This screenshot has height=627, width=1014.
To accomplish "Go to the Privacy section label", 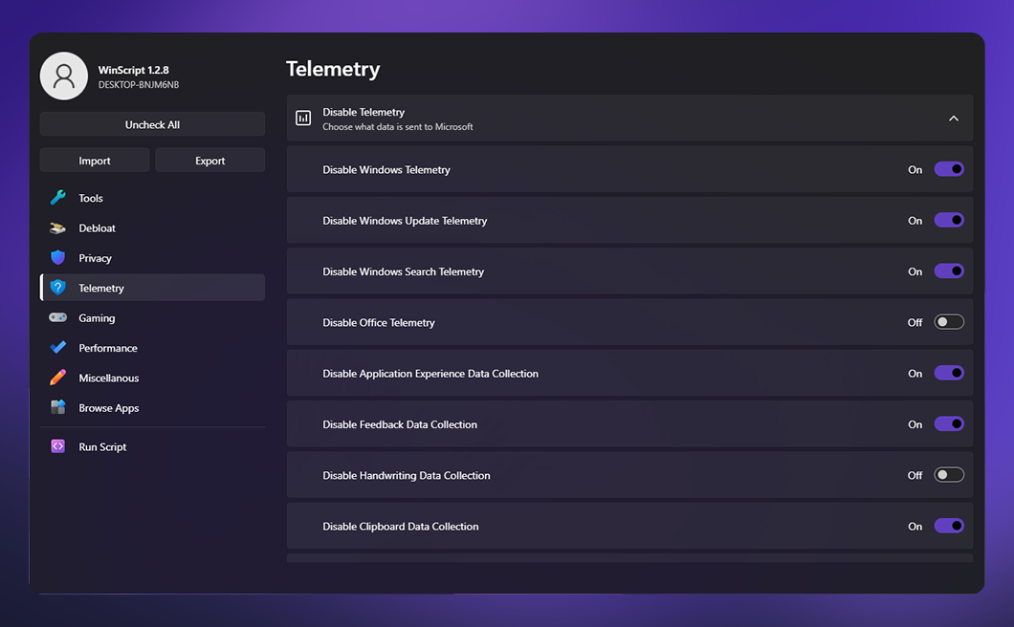I will pyautogui.click(x=95, y=258).
